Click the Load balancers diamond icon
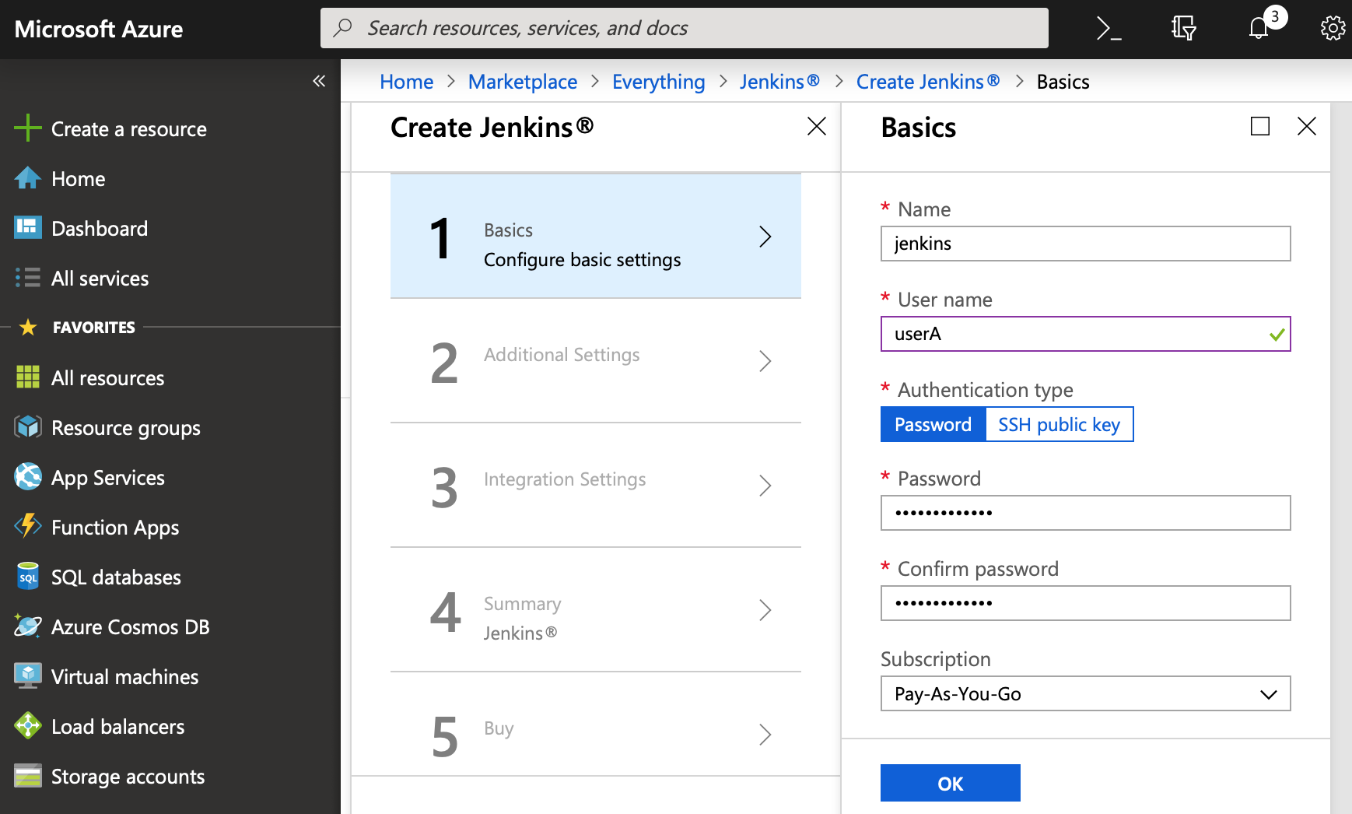Viewport: 1352px width, 814px height. pyautogui.click(x=27, y=726)
